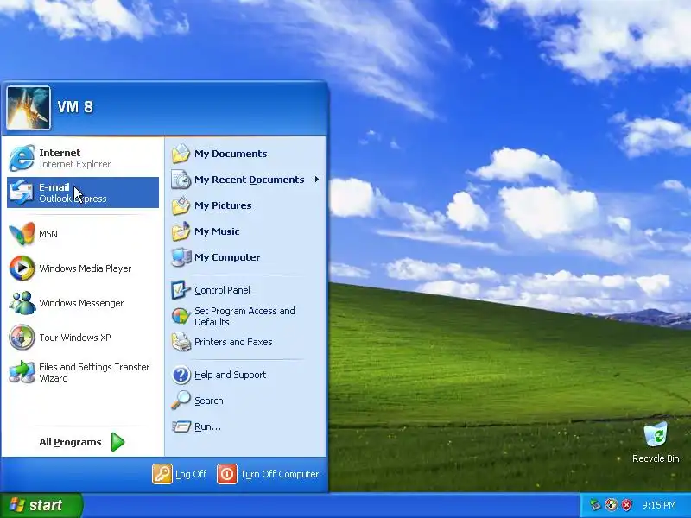691x518 pixels.
Task: Start Tour Windows XP icon
Action: pos(22,338)
